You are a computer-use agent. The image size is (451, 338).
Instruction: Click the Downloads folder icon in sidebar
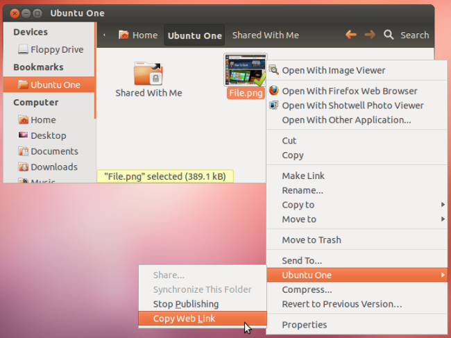23,167
